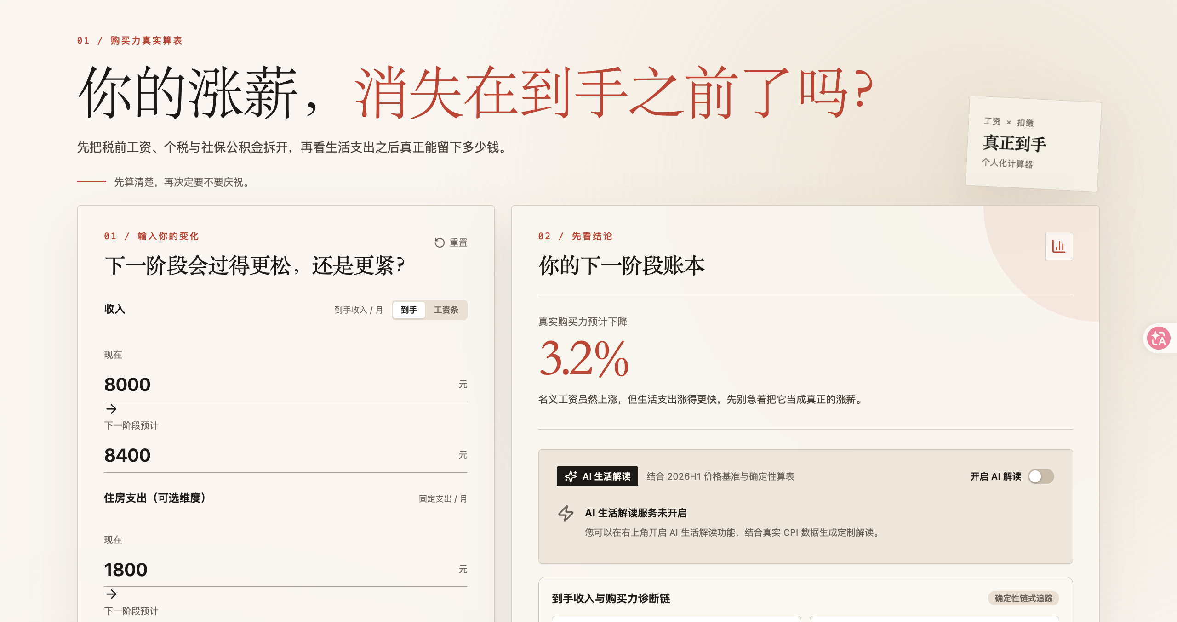Select the 到手 income mode tab
This screenshot has width=1177, height=622.
[x=409, y=310]
